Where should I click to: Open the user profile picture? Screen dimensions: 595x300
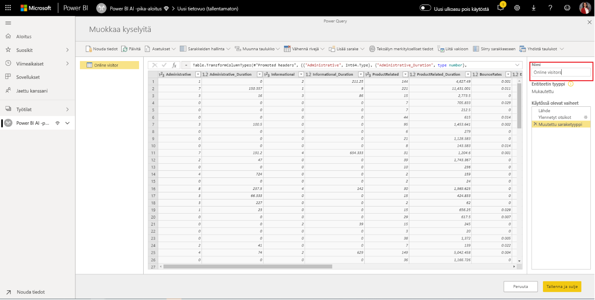[585, 8]
